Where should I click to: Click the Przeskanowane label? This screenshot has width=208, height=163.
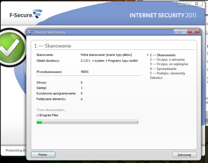(49, 72)
